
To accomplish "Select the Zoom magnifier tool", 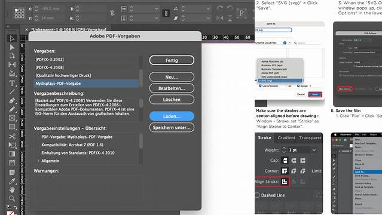I will coord(12,198).
